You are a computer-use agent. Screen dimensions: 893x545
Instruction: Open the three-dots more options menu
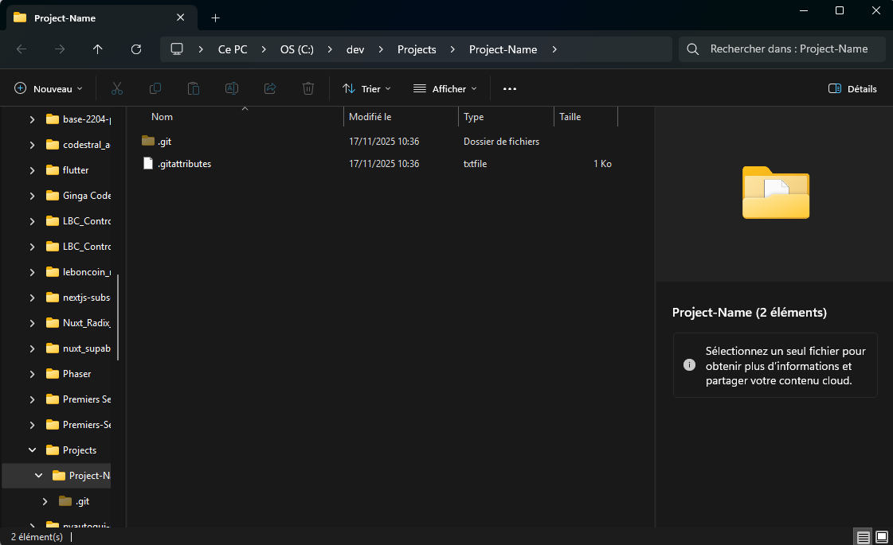(x=510, y=89)
